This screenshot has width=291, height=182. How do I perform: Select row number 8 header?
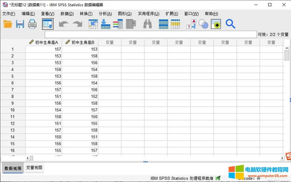(12, 96)
